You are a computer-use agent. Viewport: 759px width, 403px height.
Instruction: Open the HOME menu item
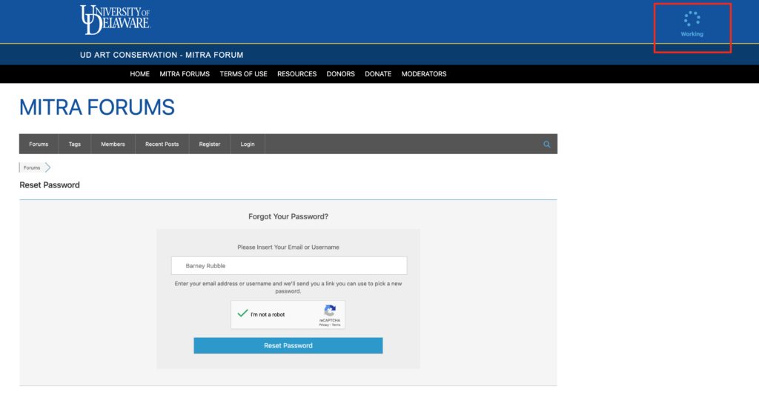(x=139, y=74)
